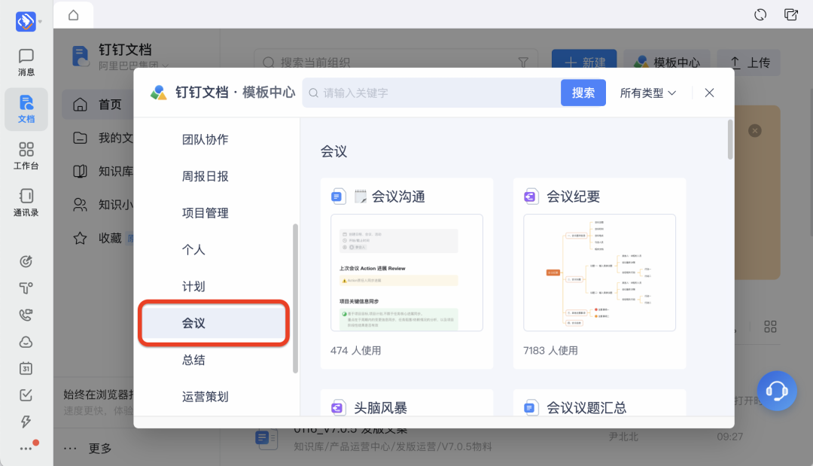Click the blue 搜索 search button
This screenshot has height=466, width=813.
583,93
